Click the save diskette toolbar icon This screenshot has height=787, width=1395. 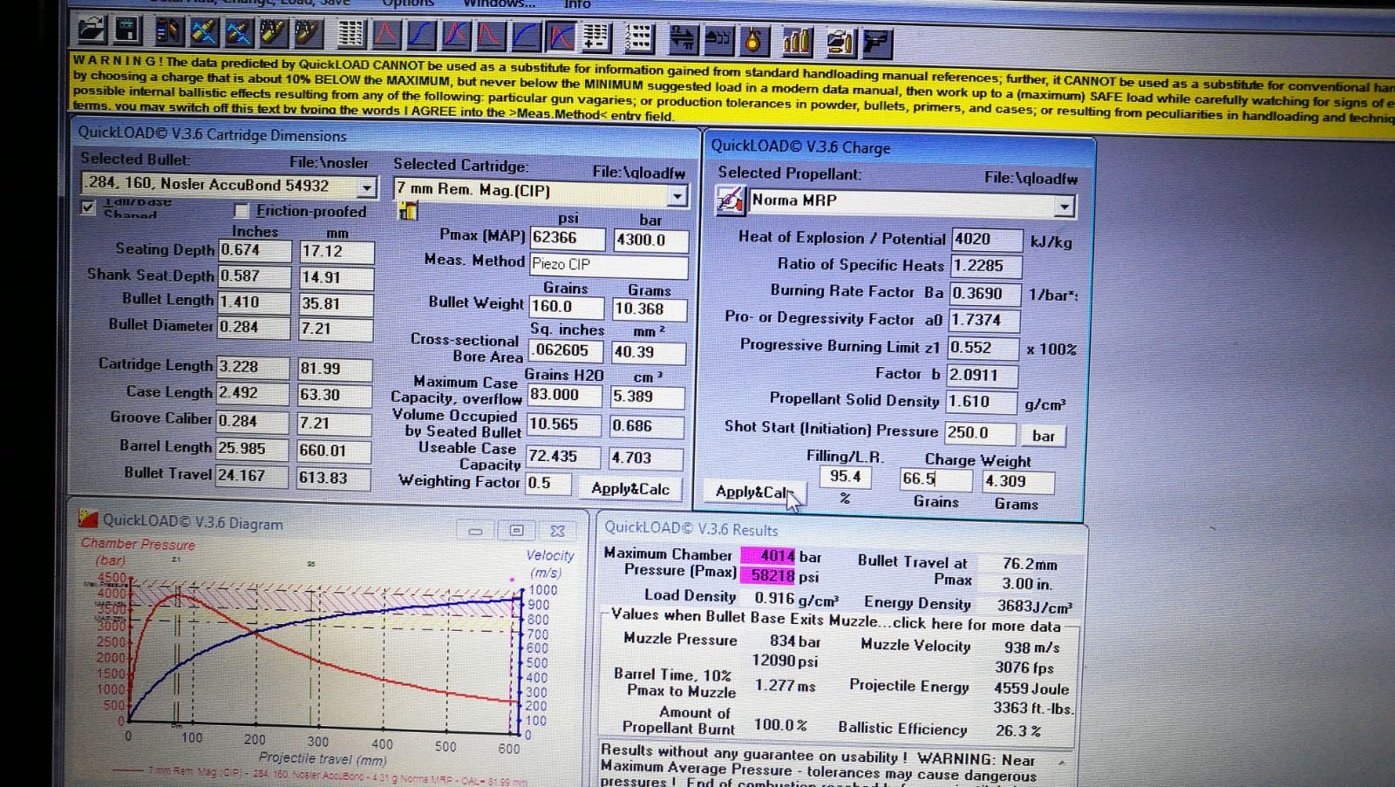[126, 31]
